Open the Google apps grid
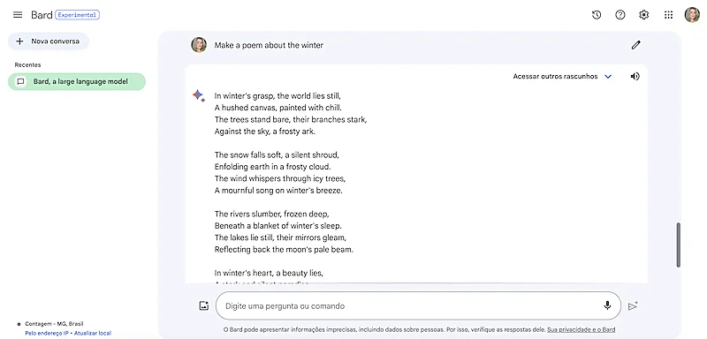The height and width of the screenshot is (339, 707). (669, 15)
